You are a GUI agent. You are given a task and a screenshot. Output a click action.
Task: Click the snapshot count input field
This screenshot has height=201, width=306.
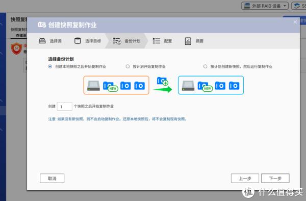click(65, 107)
